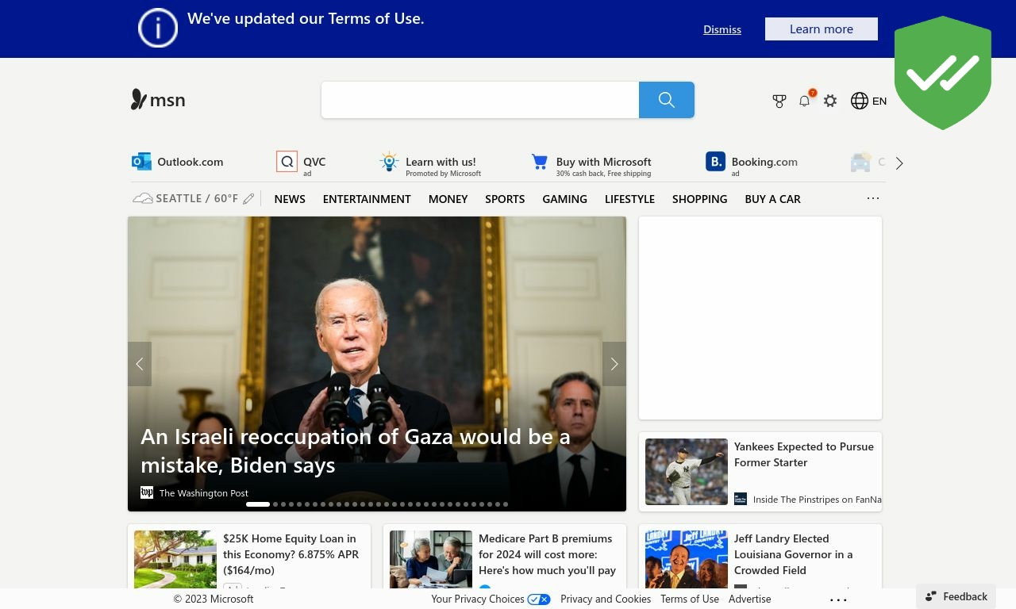
Task: Click the SEATTLE / 60°F weather text
Action: (x=197, y=199)
